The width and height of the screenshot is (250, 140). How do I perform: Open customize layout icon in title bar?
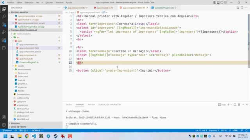(x=225, y=3)
